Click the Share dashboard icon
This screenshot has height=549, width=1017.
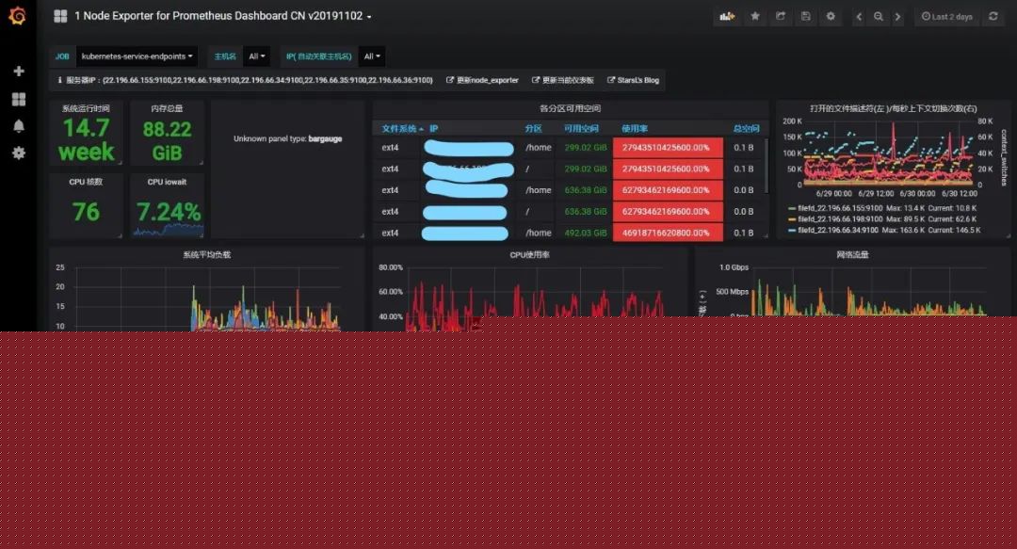click(781, 17)
